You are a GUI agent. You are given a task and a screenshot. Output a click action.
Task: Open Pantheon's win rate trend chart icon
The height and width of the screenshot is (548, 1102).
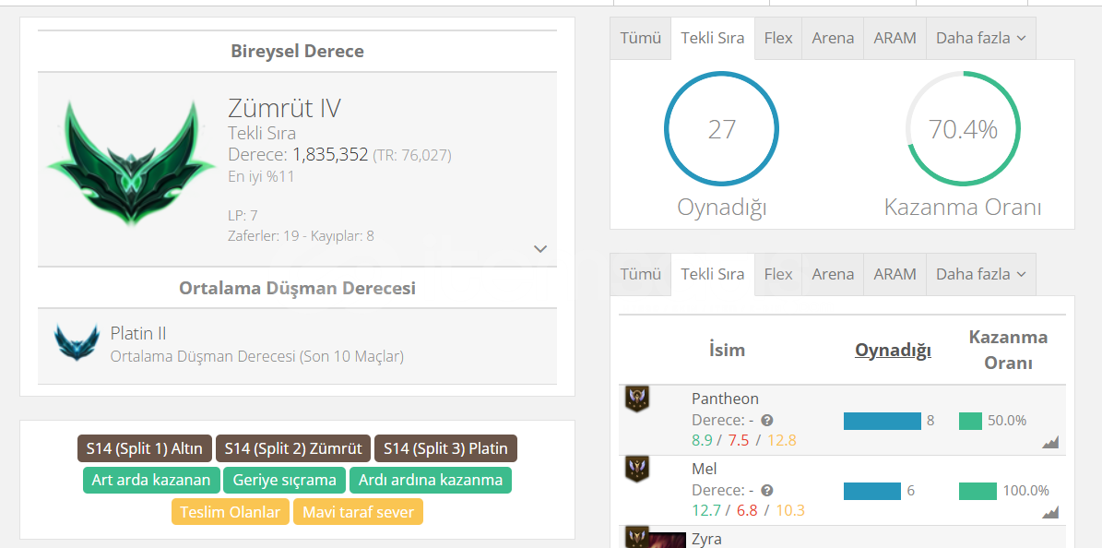1050,443
